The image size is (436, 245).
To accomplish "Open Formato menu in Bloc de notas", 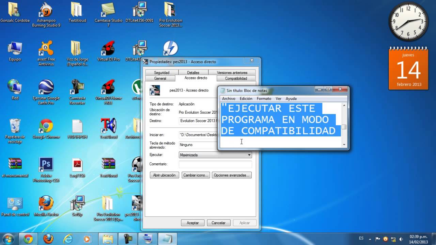I will tap(264, 99).
